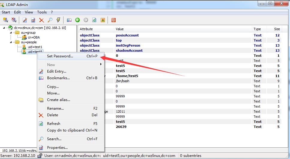290x159 pixels.
Task: Choose Bookmarks... in context menu
Action: pos(71,78)
